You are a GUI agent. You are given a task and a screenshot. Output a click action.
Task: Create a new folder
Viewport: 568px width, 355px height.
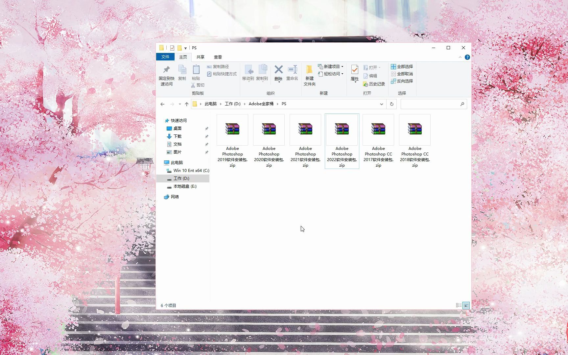click(309, 76)
